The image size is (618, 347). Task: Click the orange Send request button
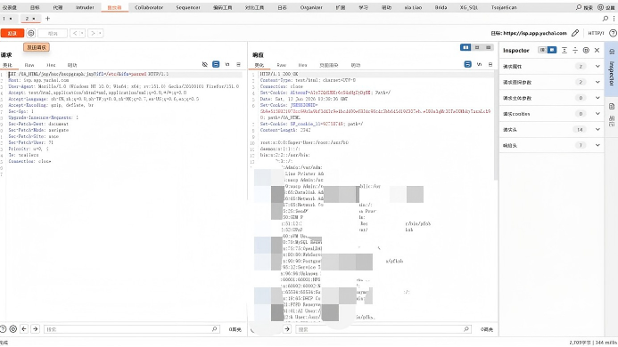pos(12,34)
